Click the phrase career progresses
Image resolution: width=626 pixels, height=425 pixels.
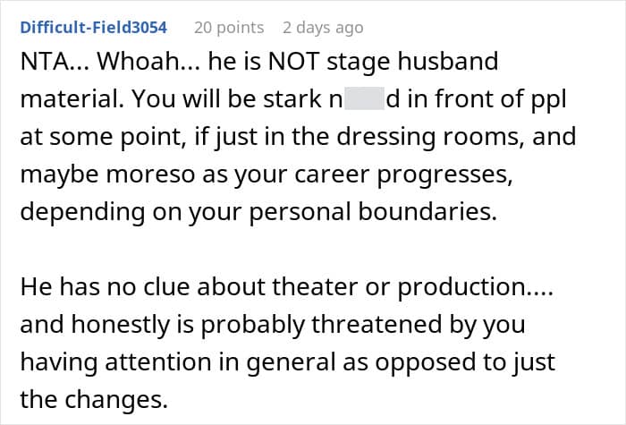tap(419, 175)
